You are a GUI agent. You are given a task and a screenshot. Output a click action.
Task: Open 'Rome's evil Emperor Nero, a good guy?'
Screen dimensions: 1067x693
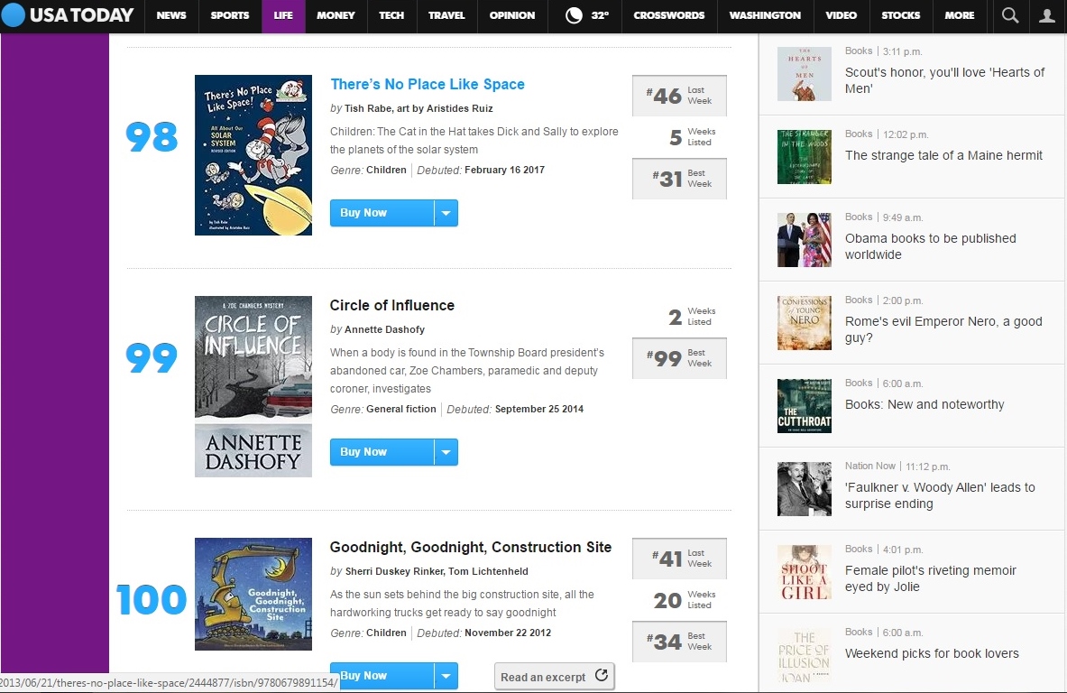coord(943,329)
